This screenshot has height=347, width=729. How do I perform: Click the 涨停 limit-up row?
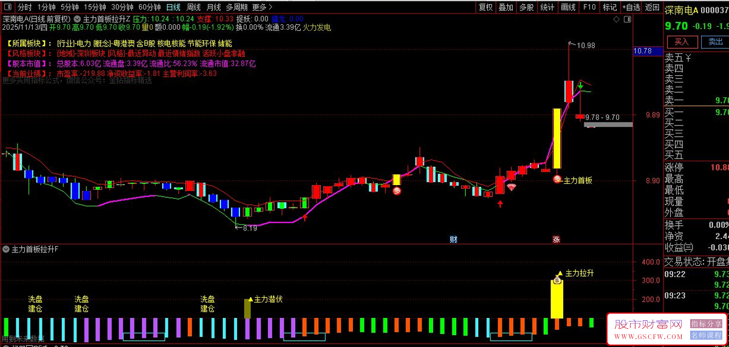coord(696,167)
